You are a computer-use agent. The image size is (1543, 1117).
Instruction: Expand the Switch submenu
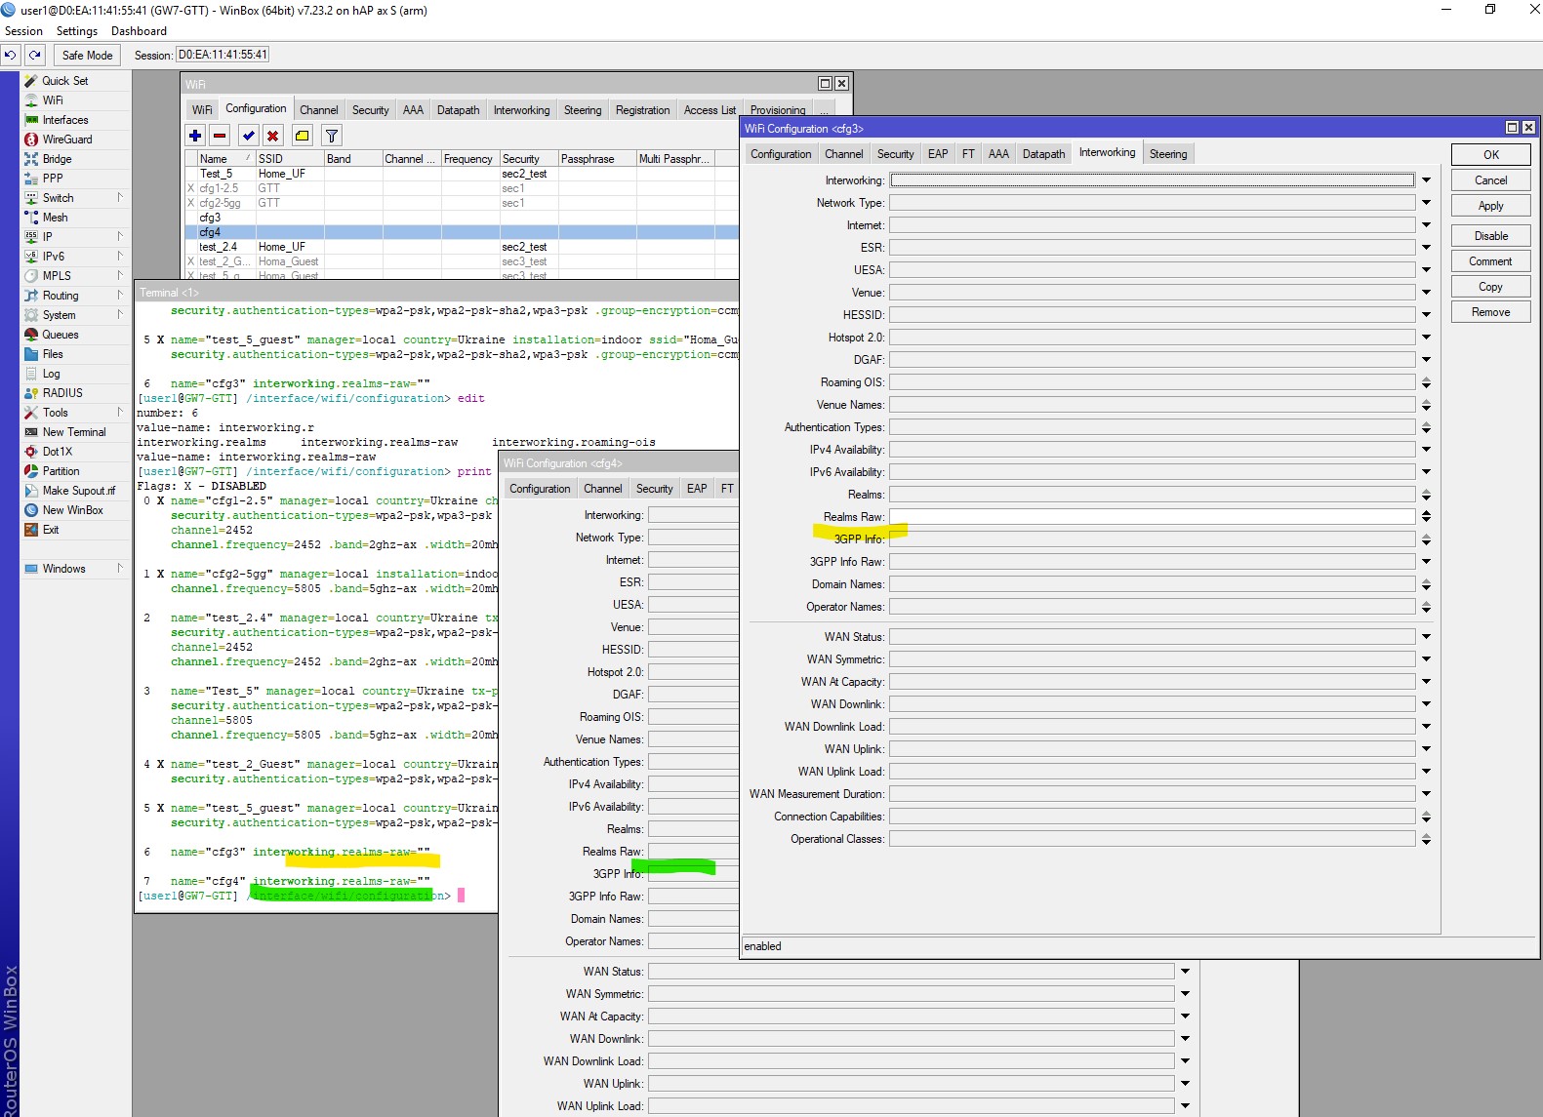[120, 198]
